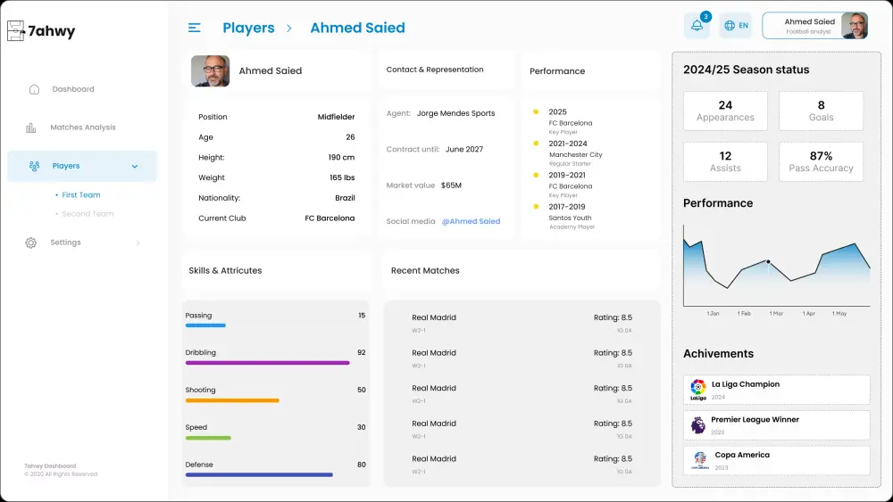Click the Dashboard home icon
The image size is (893, 502).
coord(34,89)
